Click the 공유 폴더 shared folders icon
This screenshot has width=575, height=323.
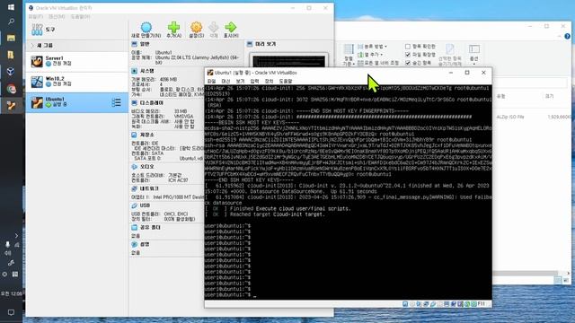click(134, 227)
